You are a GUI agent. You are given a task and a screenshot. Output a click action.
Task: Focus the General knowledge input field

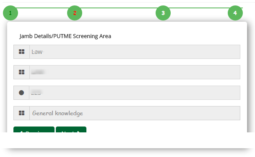coord(135,113)
